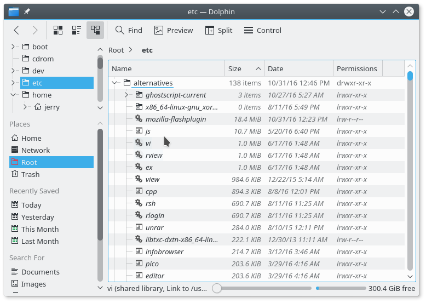This screenshot has width=426, height=303.
Task: Toggle the Preview button
Action: click(174, 30)
